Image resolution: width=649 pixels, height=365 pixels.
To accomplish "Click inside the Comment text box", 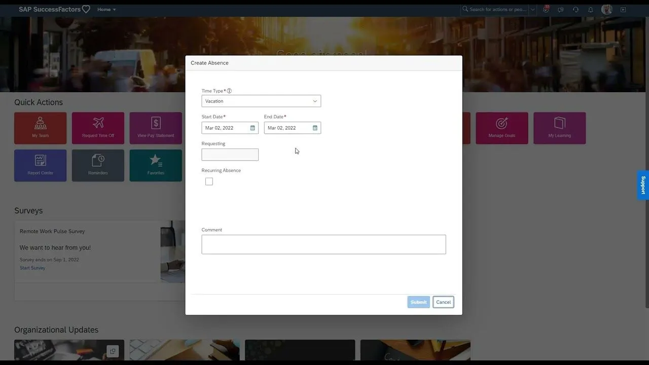I will [x=323, y=244].
